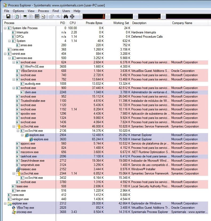The height and width of the screenshot is (221, 211).
Task: Click the DLL/handles view toolbar icon
Action: click(43, 17)
